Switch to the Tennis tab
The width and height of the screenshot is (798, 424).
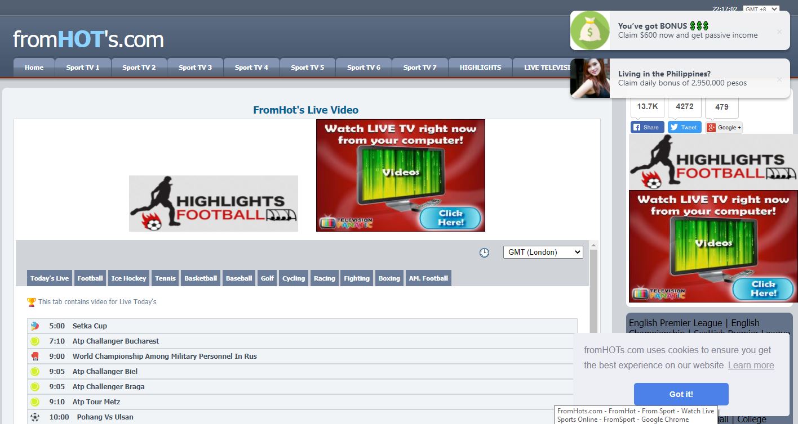pos(165,278)
